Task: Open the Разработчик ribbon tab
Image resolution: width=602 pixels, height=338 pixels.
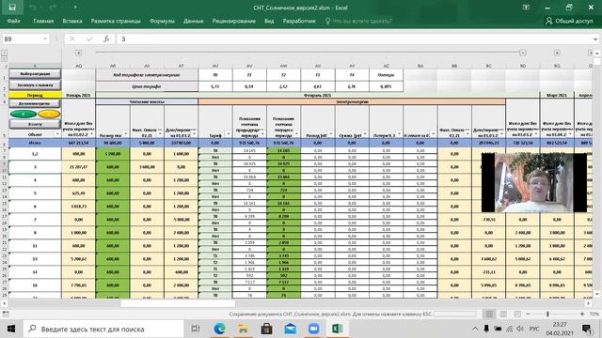Action: point(299,21)
